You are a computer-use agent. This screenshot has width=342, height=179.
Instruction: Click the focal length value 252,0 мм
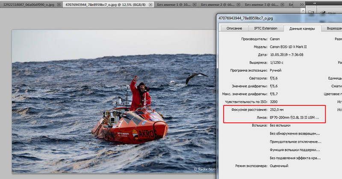pos(277,110)
